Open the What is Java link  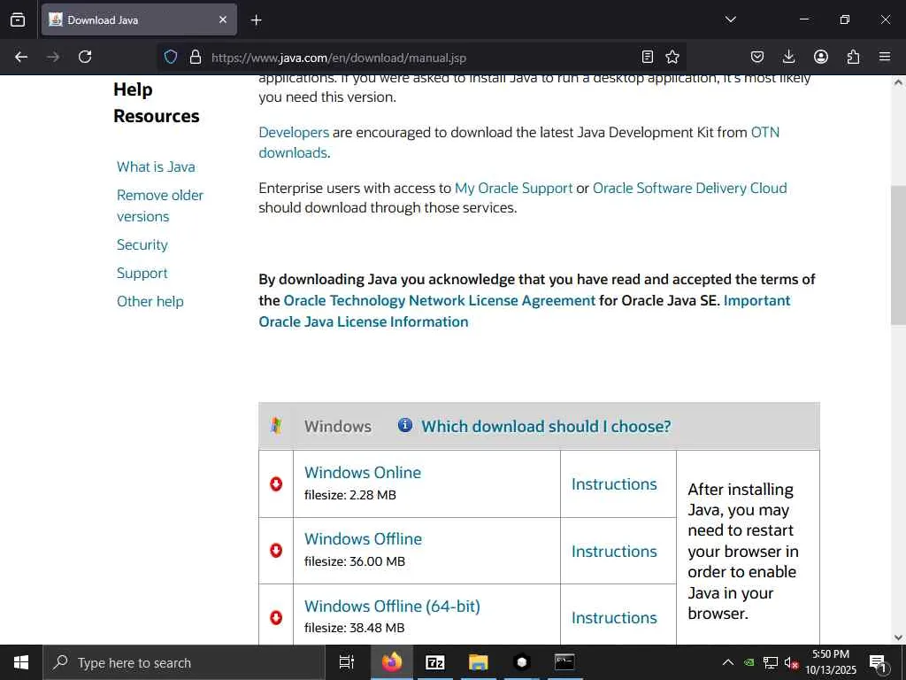pos(156,166)
